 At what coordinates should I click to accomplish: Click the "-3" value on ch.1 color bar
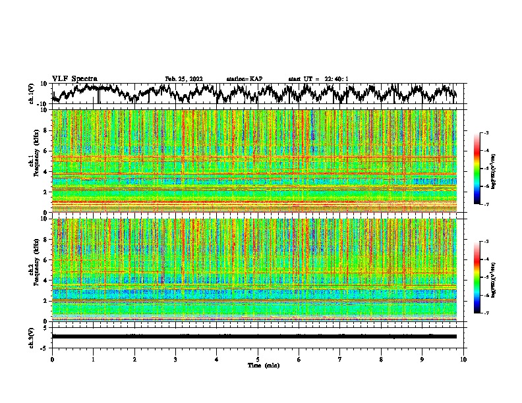coord(486,132)
